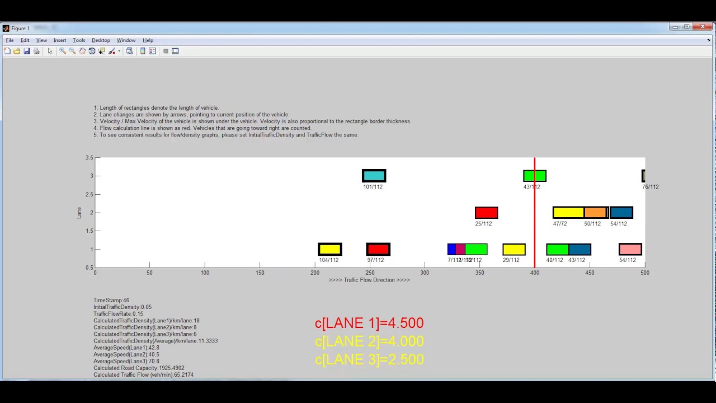This screenshot has width=716, height=403.
Task: Click the New Figure icon
Action: pos(7,51)
